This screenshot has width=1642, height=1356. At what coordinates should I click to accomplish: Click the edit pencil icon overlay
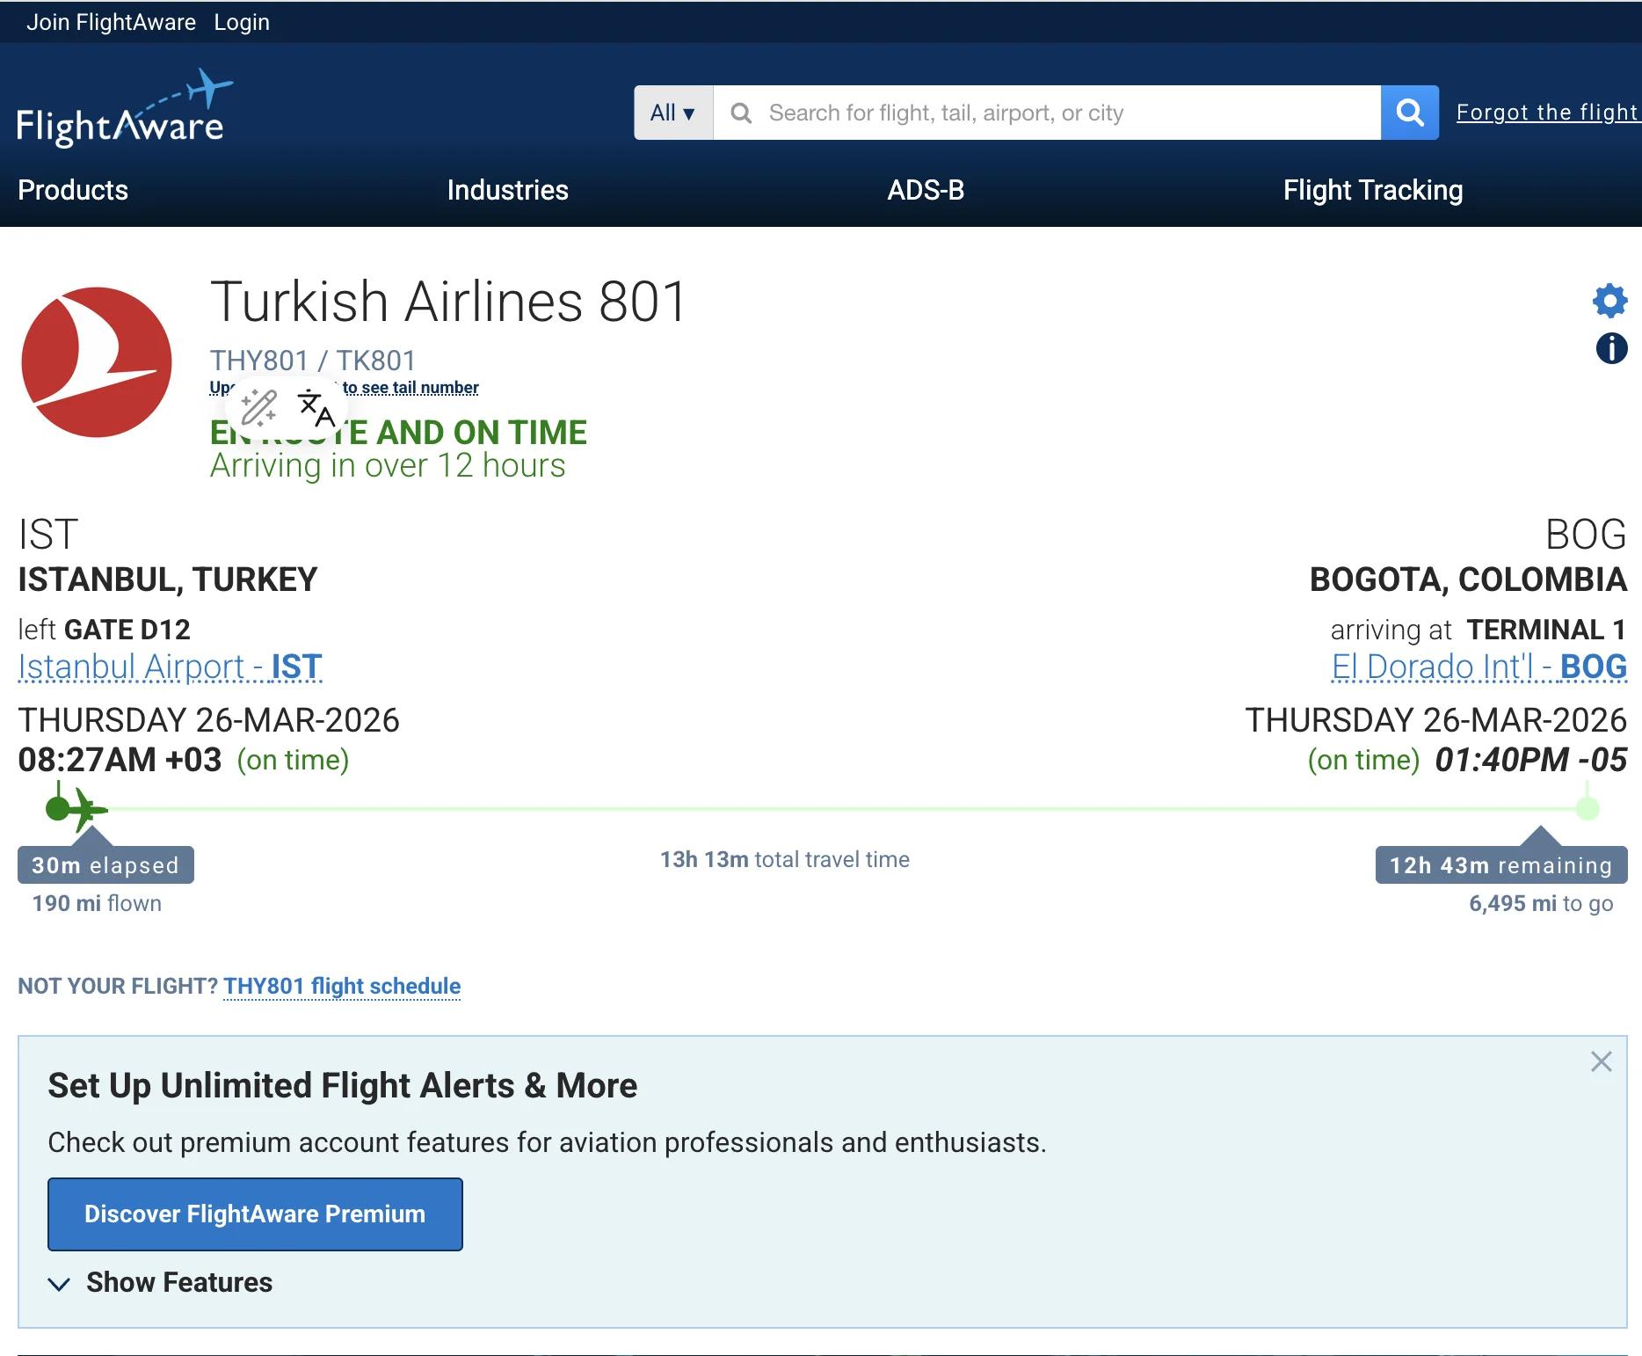[x=258, y=407]
